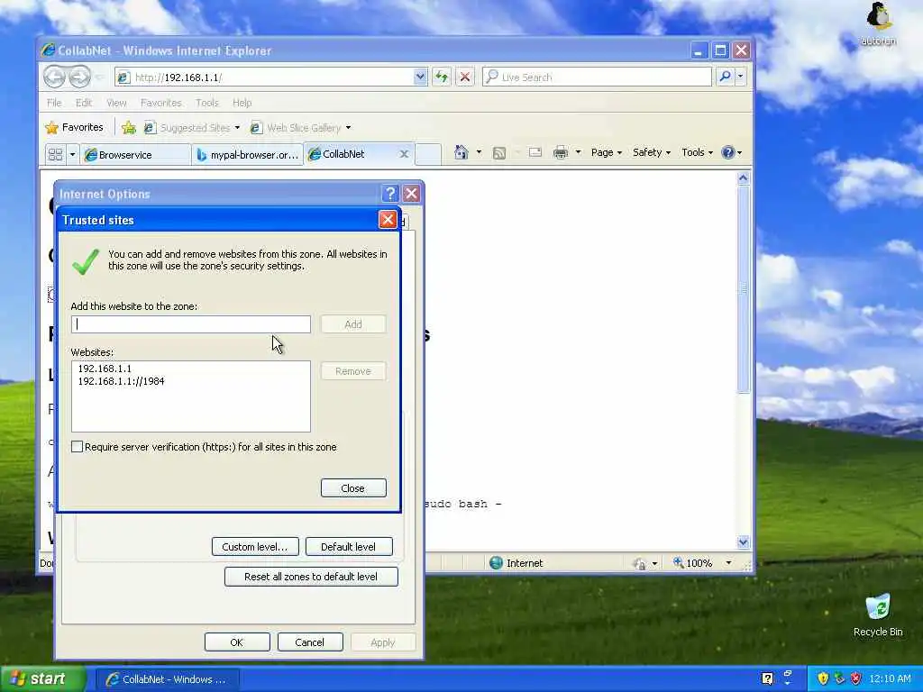Click the Close button in Trusted sites
Image resolution: width=923 pixels, height=692 pixels.
point(353,487)
